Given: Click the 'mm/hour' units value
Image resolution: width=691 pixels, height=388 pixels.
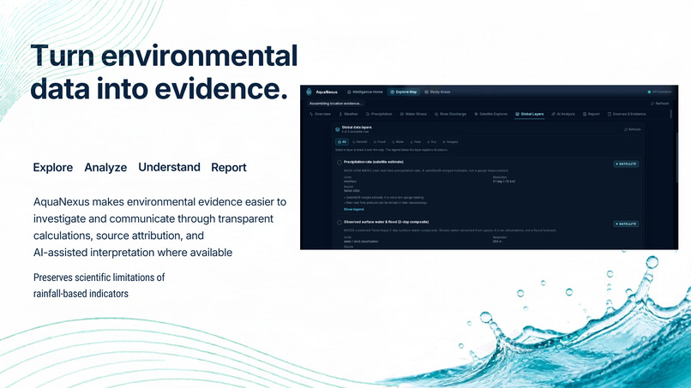Looking at the screenshot, I should (350, 182).
